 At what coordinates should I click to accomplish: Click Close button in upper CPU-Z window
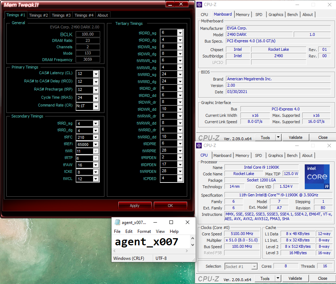click(323, 137)
